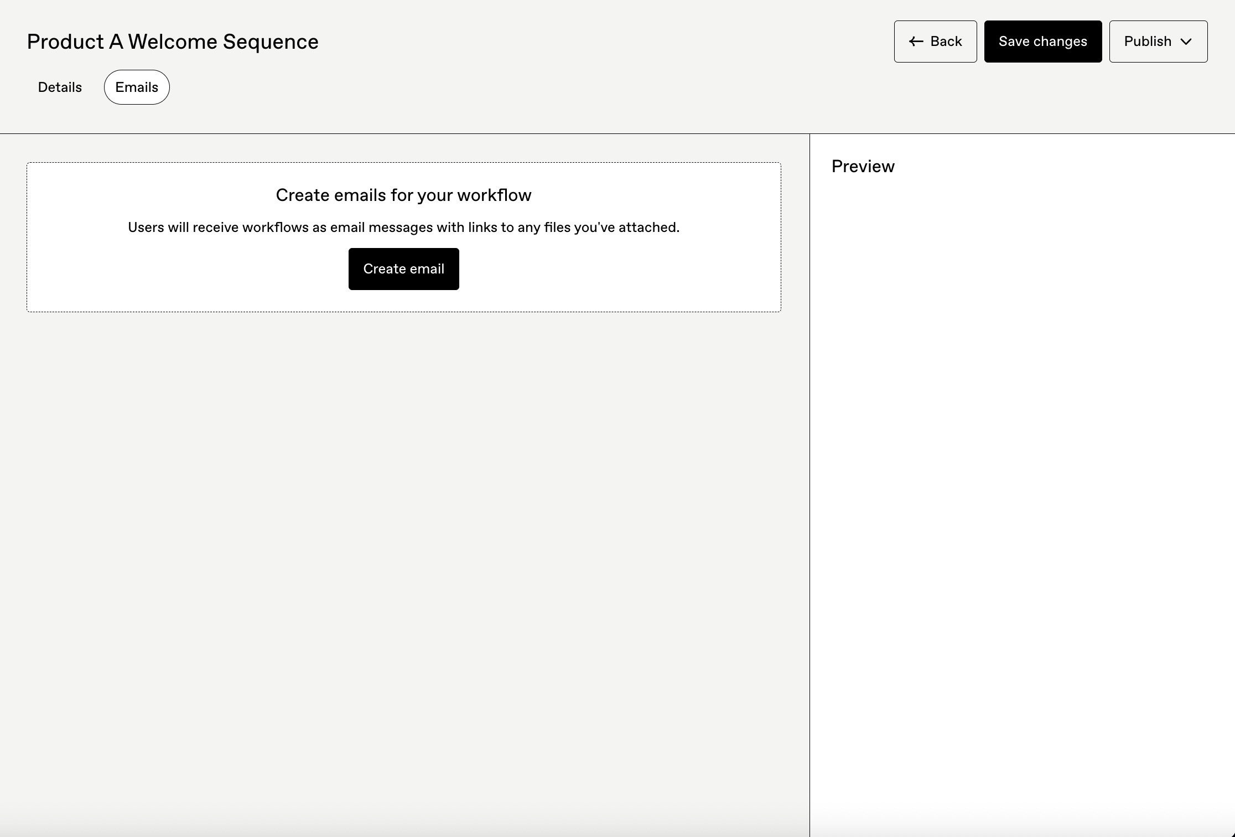Click the left arrow icon in Back button
Viewport: 1235px width, 837px height.
click(x=916, y=42)
